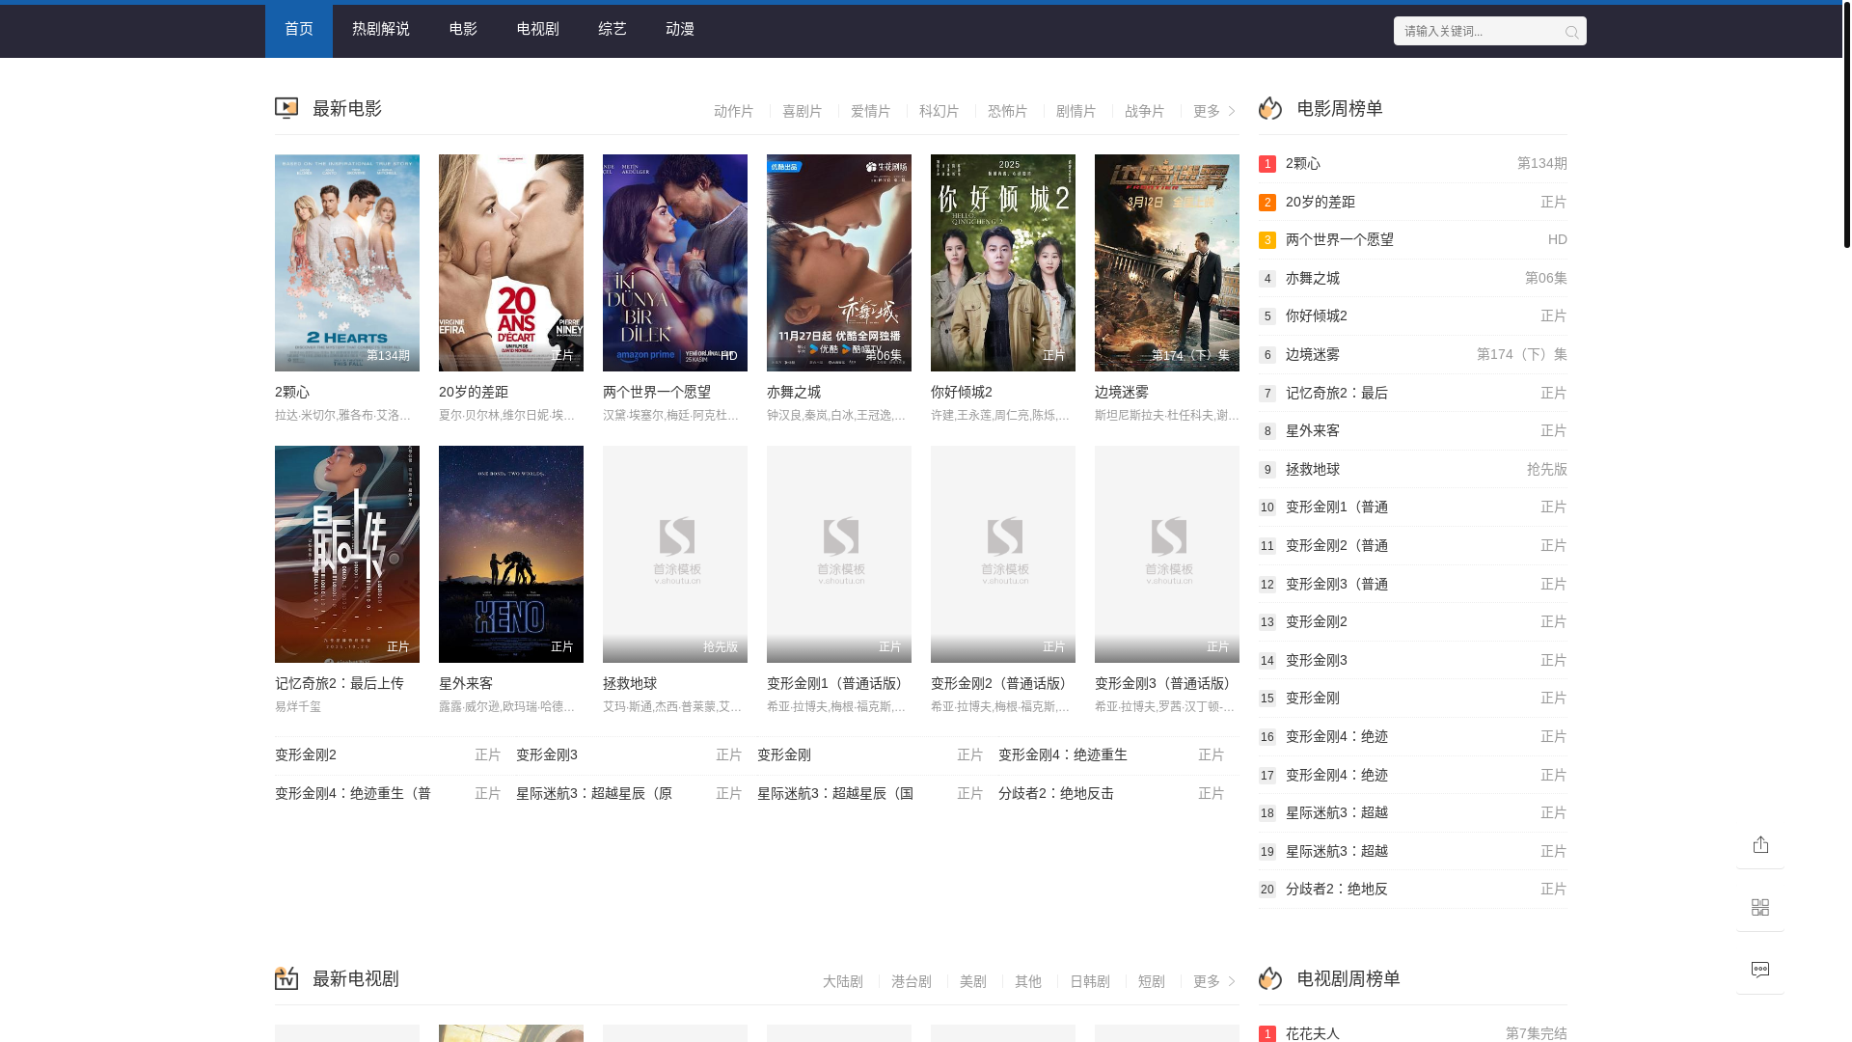Image resolution: width=1852 pixels, height=1042 pixels.
Task: Open 边境迷雾 poster thumbnail
Action: [1167, 262]
